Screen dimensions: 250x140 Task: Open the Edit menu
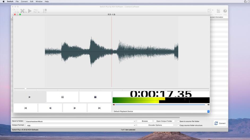32,1
